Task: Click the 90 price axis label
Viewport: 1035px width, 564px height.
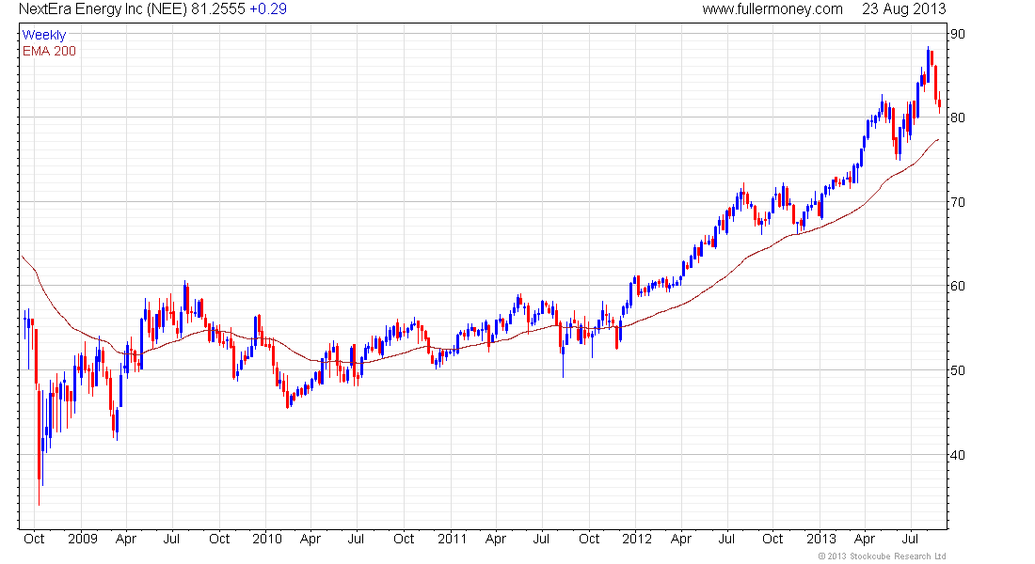Action: 957,34
